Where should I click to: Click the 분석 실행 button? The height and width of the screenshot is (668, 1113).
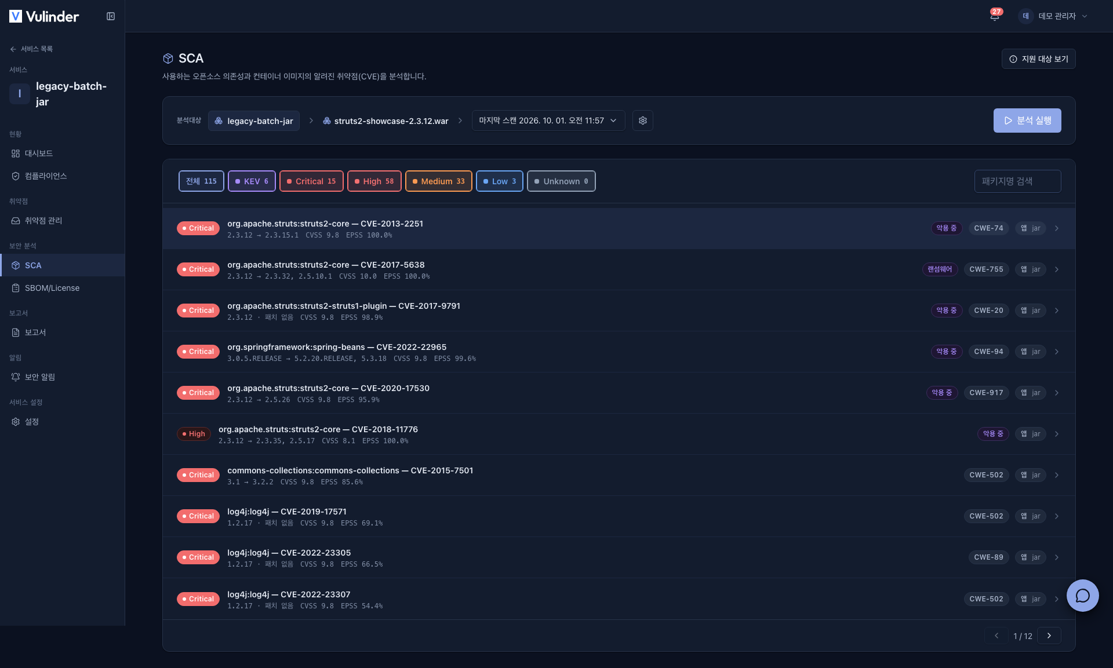point(1027,121)
